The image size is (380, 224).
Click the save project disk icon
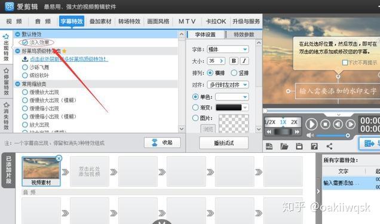(x=299, y=146)
